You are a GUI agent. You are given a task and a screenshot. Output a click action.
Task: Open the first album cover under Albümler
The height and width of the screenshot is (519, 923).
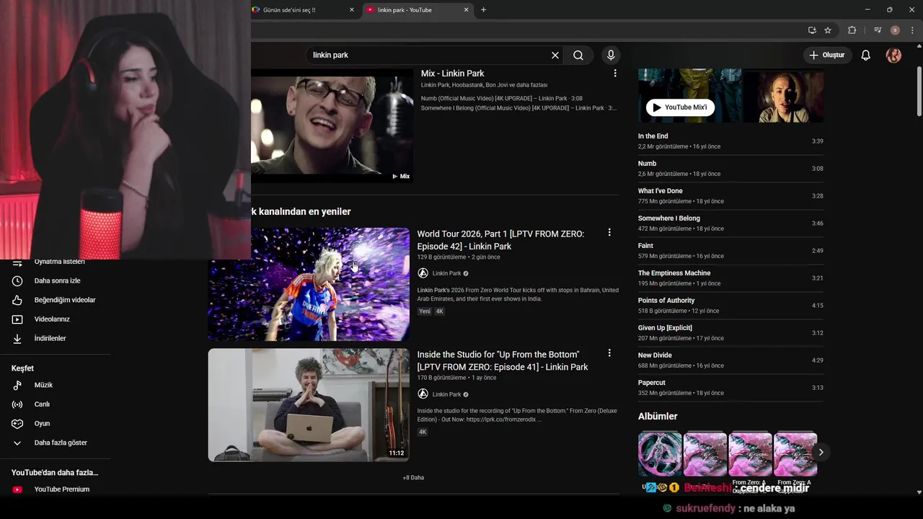(x=660, y=453)
